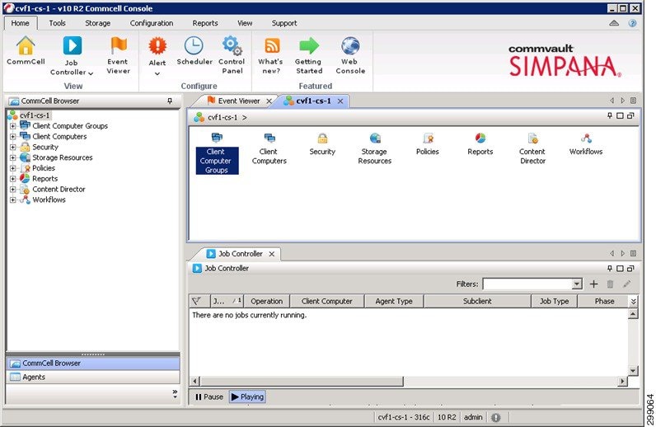Open the Scheduler clock icon
Viewport: 656px width, 427px height.
point(194,45)
